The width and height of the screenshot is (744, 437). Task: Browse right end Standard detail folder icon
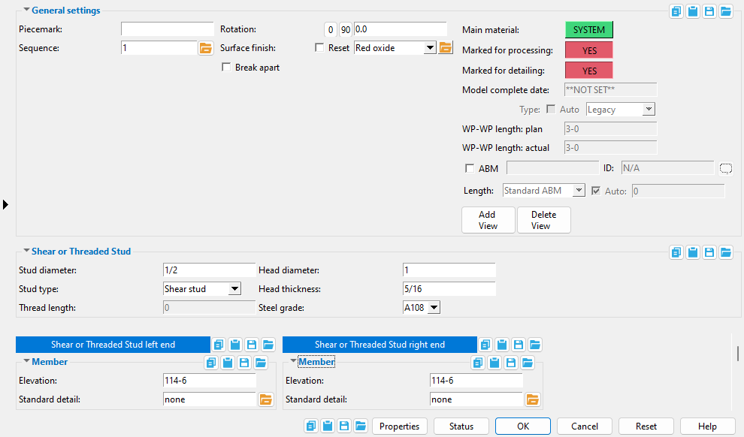(x=533, y=399)
